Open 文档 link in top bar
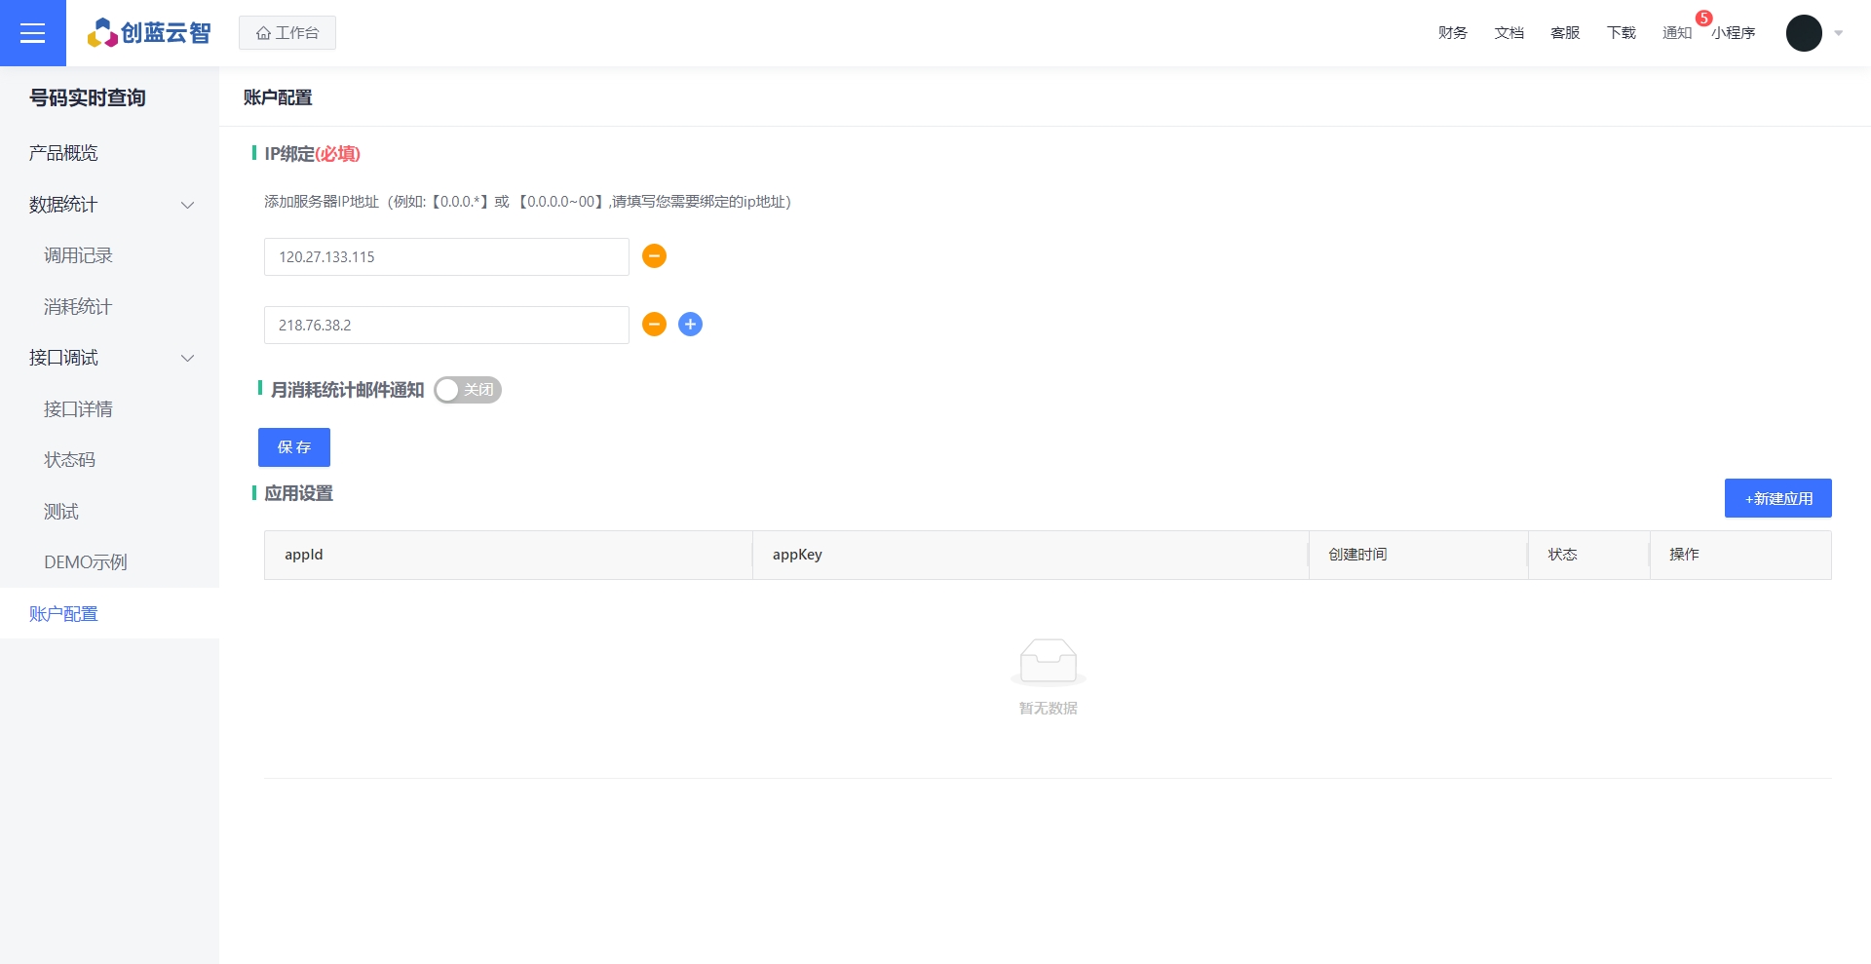 coord(1508,33)
